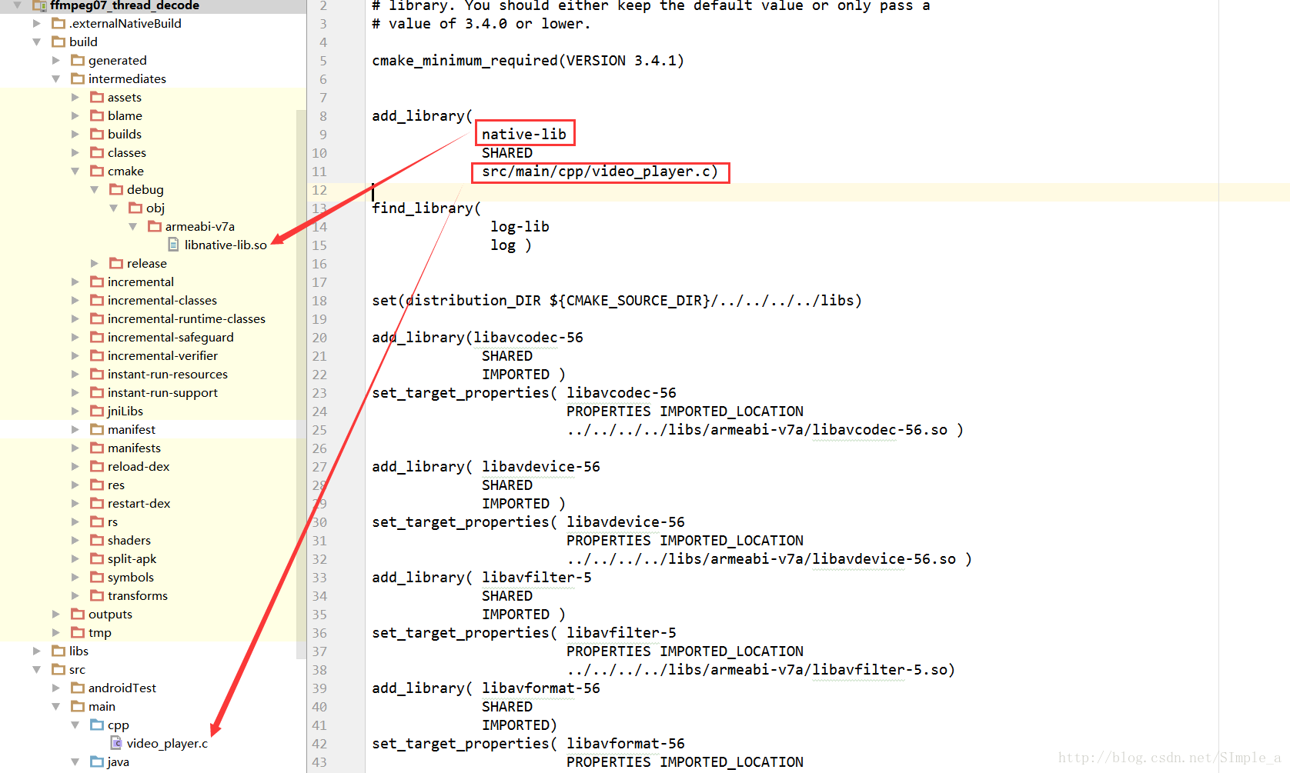Click the androidTest folder icon
The image size is (1290, 773).
[x=78, y=688]
